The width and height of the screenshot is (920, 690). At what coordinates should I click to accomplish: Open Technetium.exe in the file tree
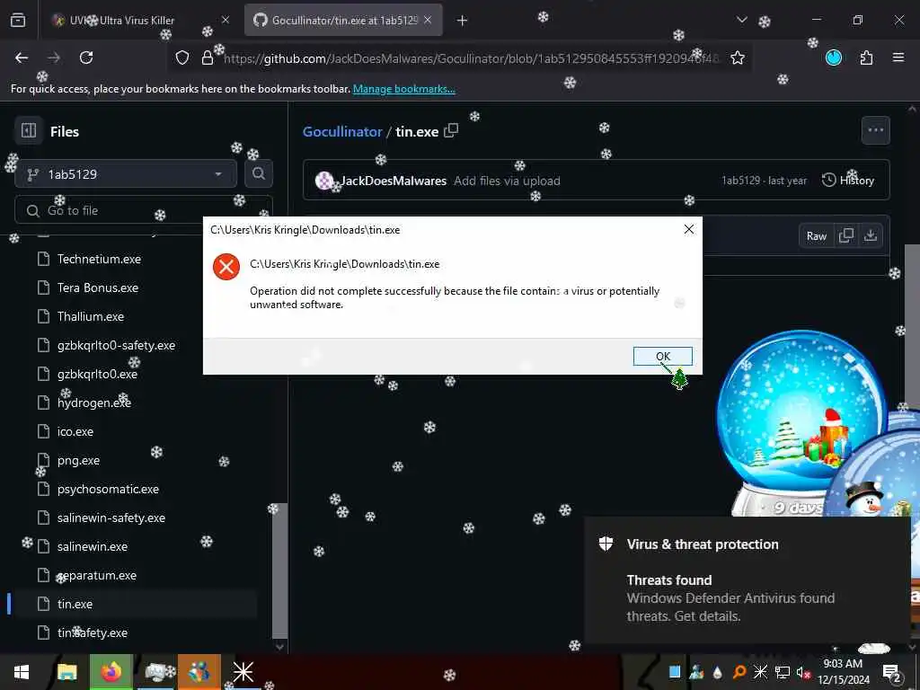click(x=99, y=259)
